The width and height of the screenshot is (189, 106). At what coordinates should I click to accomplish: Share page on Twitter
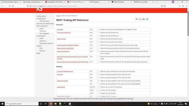click(147, 19)
